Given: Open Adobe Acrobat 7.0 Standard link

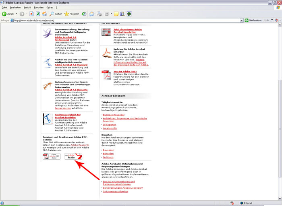Looking at the screenshot, I should (71, 65).
